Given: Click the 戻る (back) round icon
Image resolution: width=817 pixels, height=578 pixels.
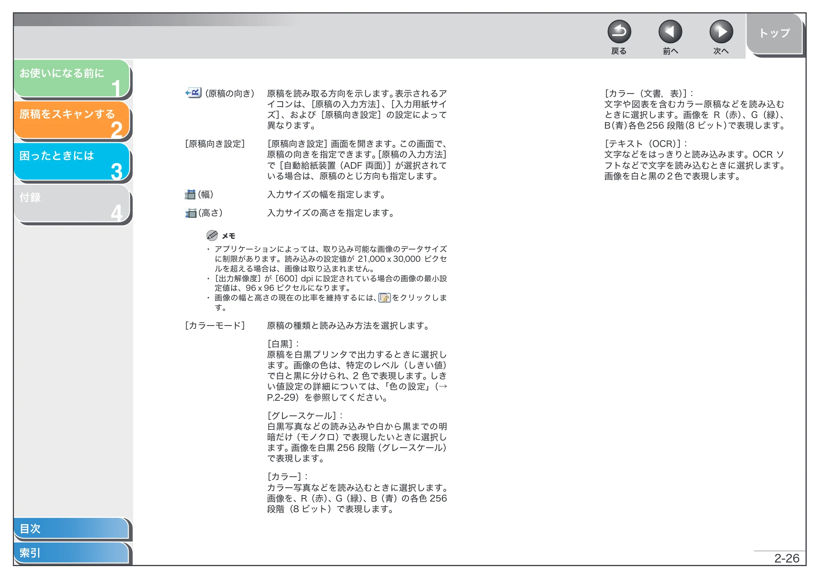Looking at the screenshot, I should (x=619, y=32).
